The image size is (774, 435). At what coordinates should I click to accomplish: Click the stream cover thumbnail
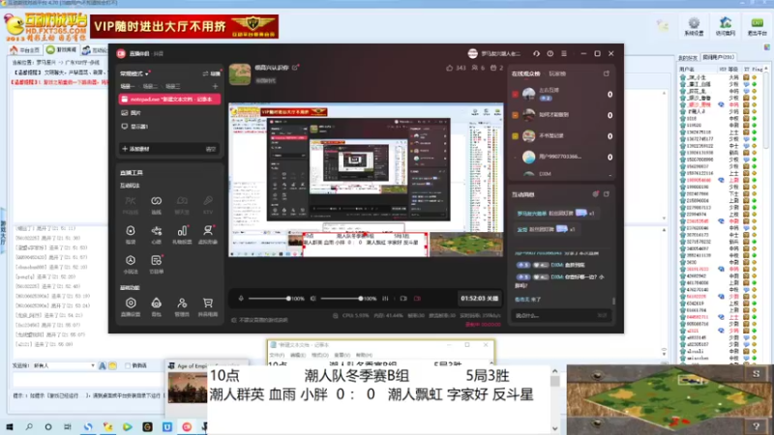click(240, 74)
